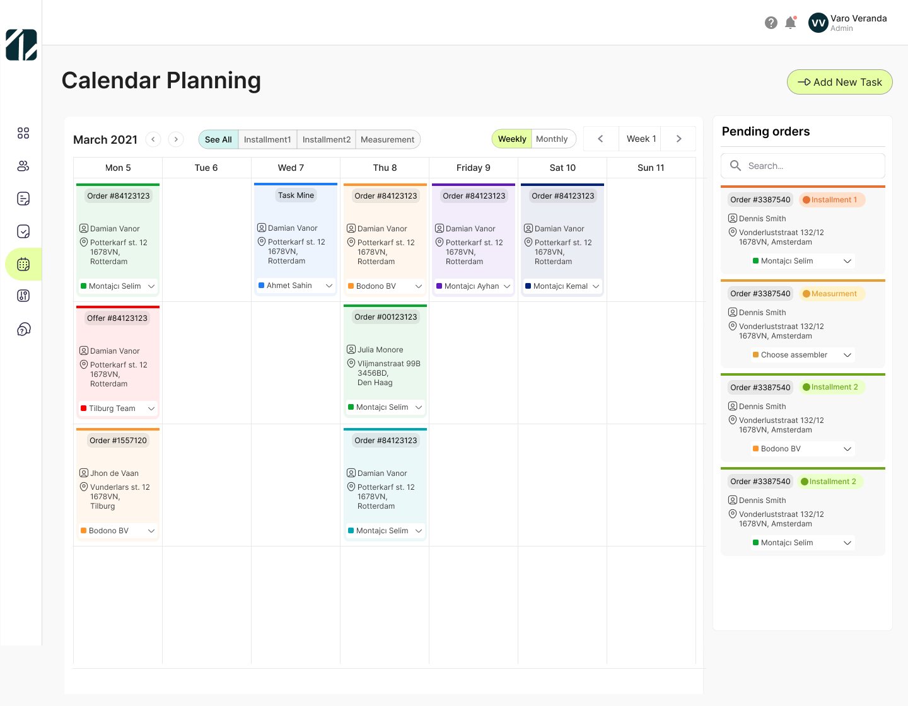The width and height of the screenshot is (908, 706).
Task: Click the pending orders search field
Action: pos(803,166)
